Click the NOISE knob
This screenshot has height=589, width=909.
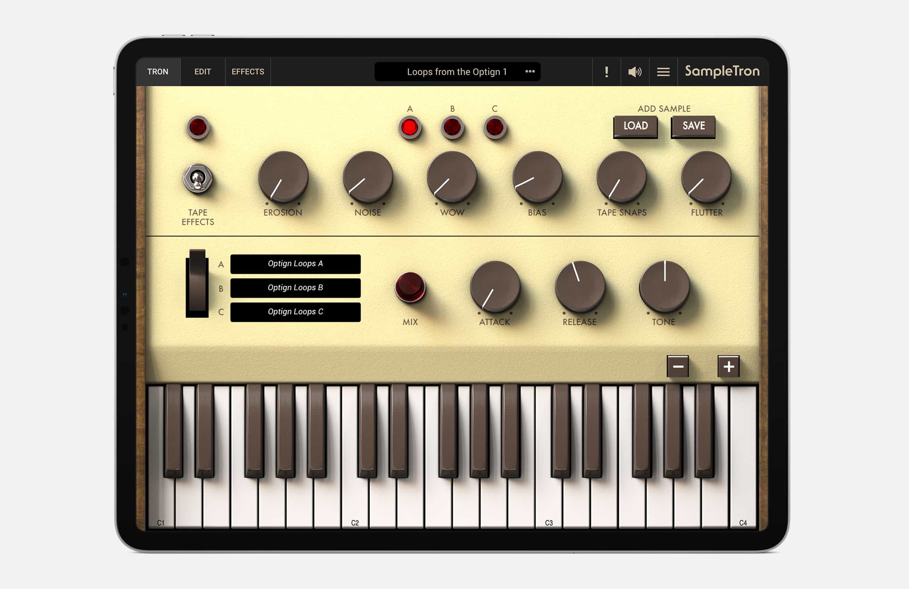(x=368, y=177)
